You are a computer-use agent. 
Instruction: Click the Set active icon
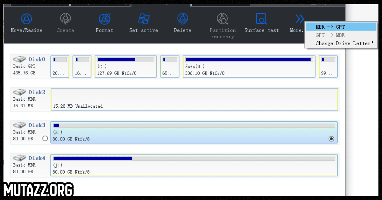coord(144,19)
